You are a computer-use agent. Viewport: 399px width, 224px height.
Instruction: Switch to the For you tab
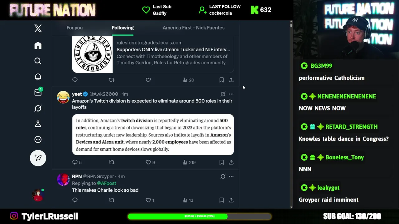tap(75, 28)
